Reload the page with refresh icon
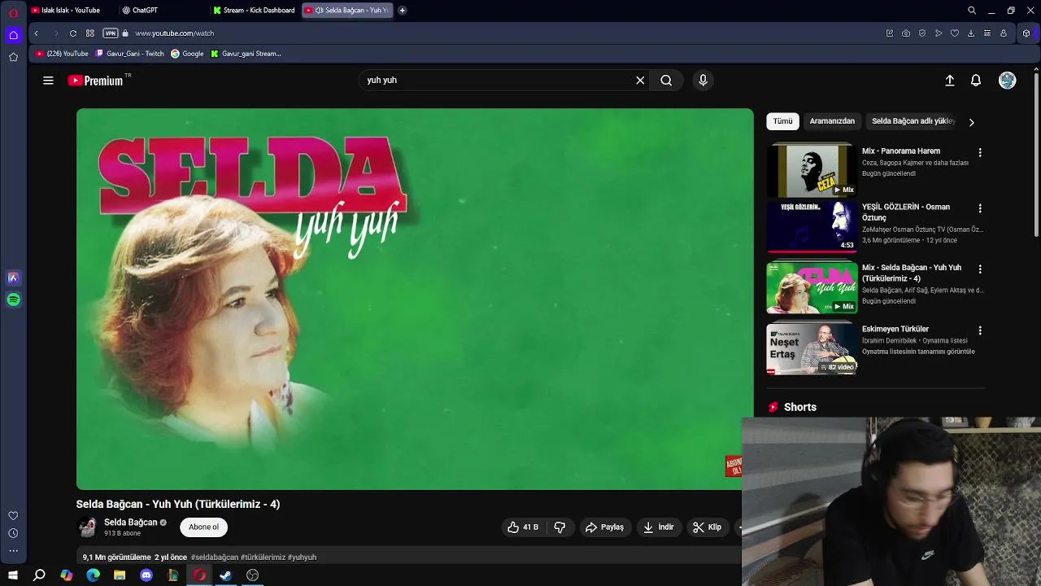 73,33
